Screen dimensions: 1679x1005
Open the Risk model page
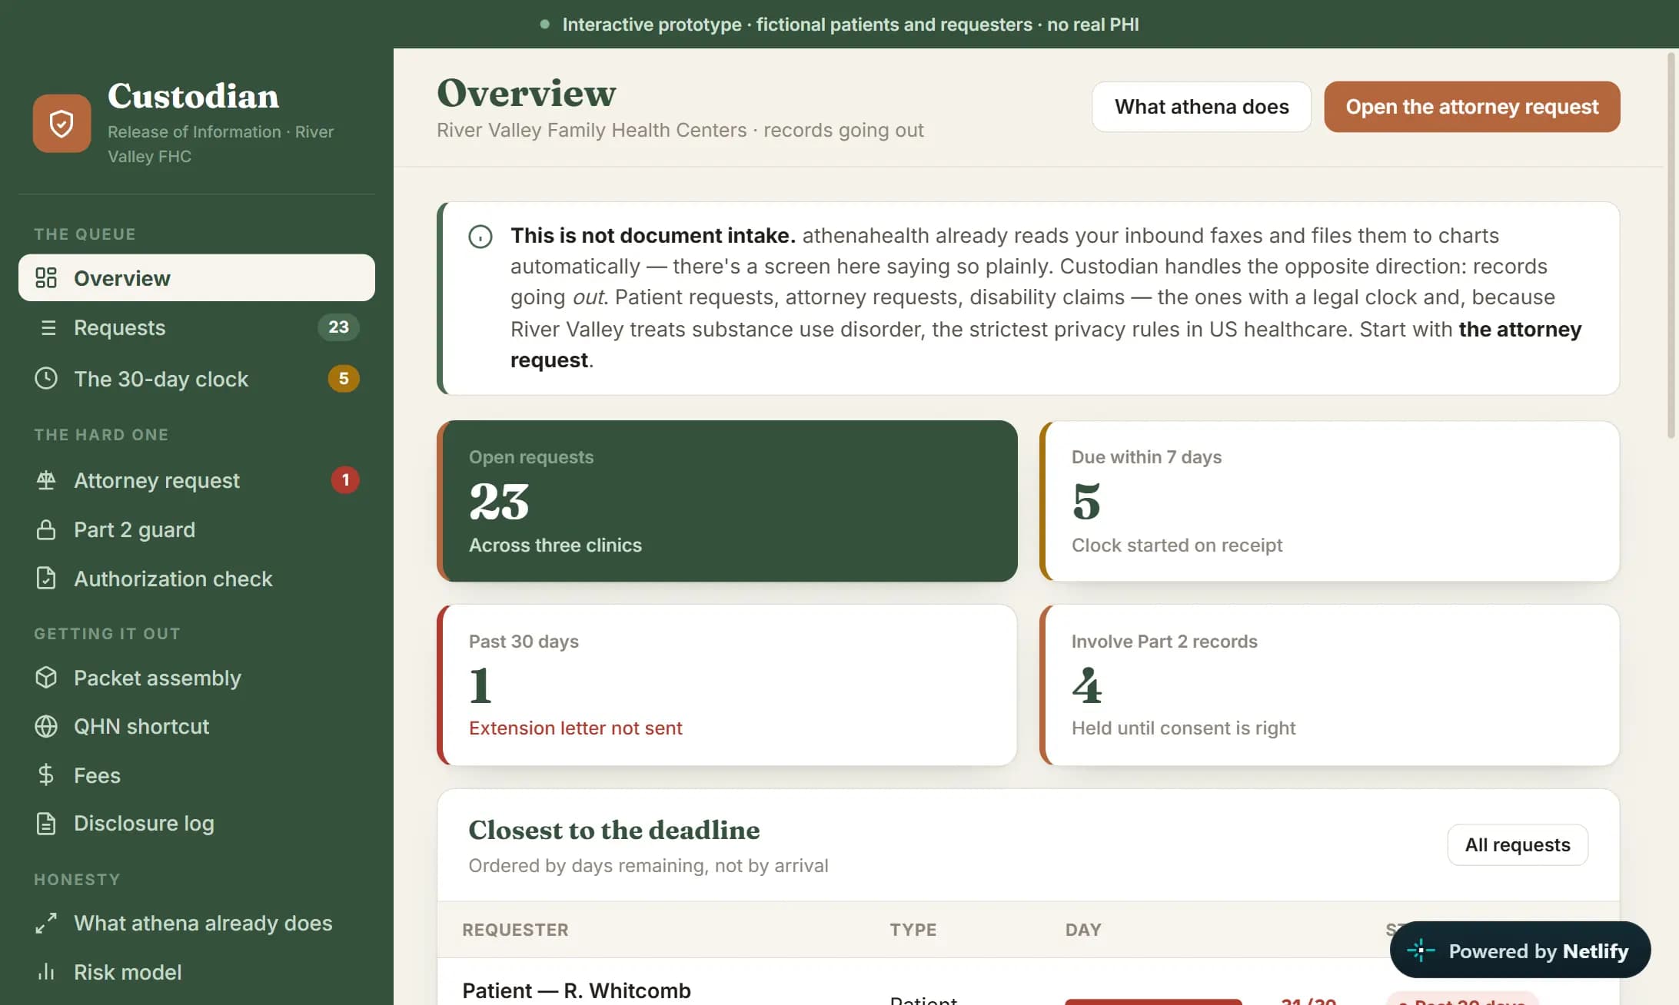coord(197,971)
